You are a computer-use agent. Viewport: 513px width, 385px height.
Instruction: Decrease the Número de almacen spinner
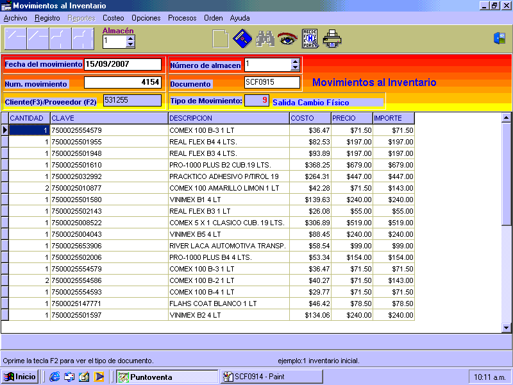coord(295,67)
